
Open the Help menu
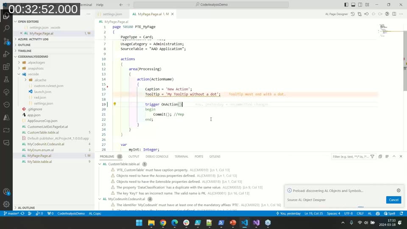click(x=100, y=5)
